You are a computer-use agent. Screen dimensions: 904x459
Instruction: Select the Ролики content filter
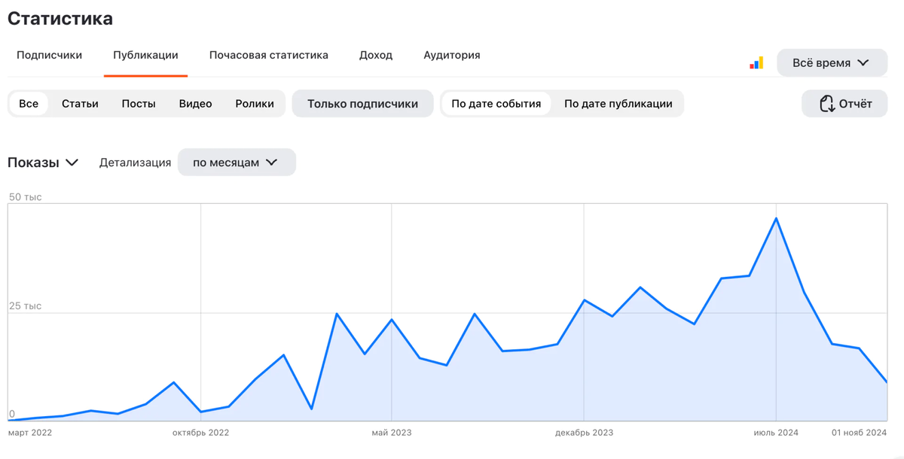(x=255, y=103)
